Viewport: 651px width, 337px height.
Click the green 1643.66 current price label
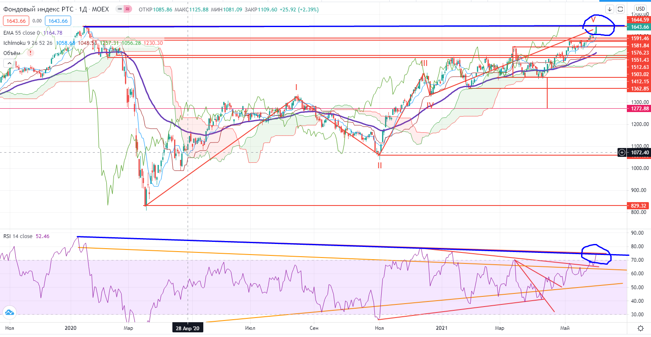click(x=639, y=27)
